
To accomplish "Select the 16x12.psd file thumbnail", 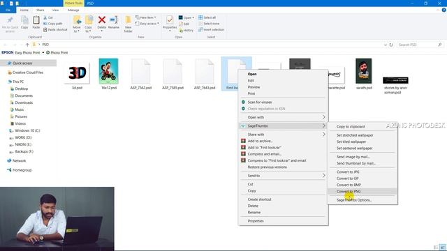I will [109, 71].
